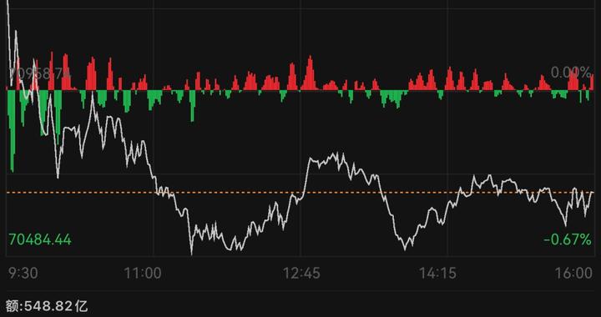Image resolution: width=601 pixels, height=317 pixels.
Task: Click the 16:00 time axis label
Action: 573,274
